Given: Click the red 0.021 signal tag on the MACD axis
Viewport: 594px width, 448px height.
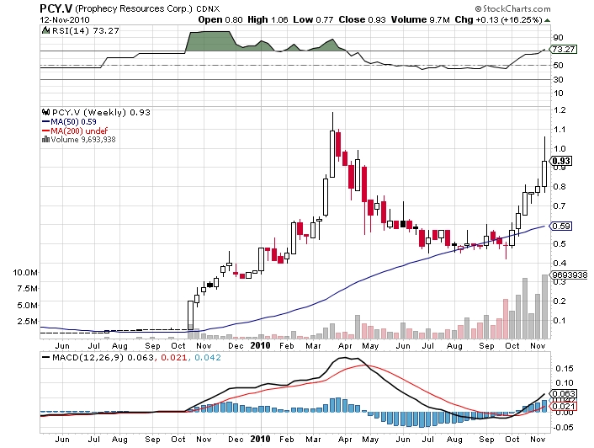Looking at the screenshot, I should [564, 407].
